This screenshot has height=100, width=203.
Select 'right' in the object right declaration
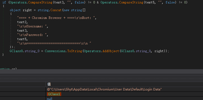click(27, 10)
